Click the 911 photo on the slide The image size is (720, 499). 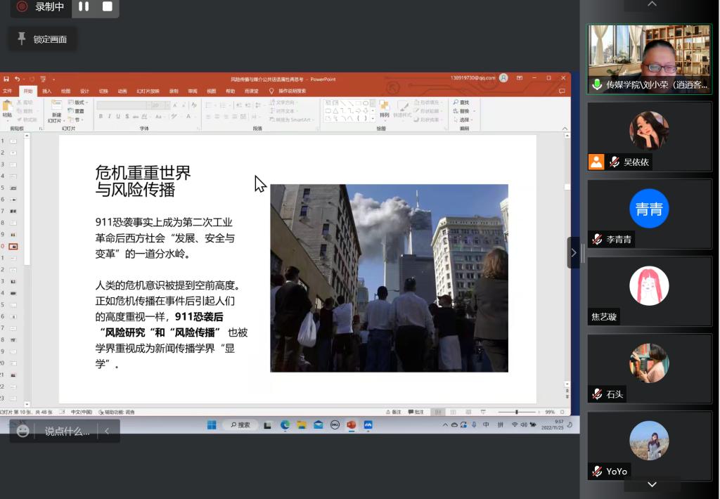tap(389, 278)
